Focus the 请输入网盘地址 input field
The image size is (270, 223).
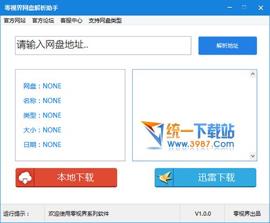[x=103, y=45]
